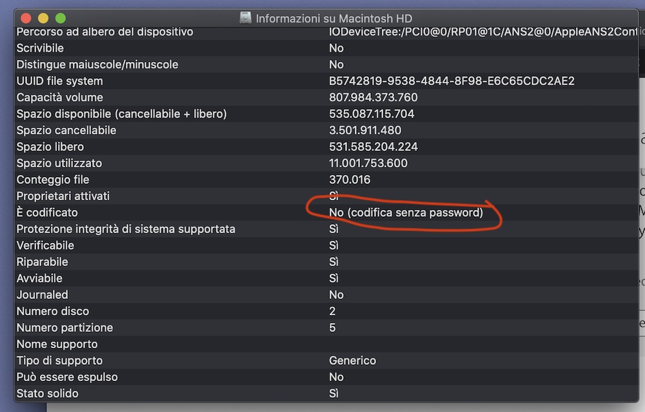Click the value 807.984.373.760

pos(373,98)
